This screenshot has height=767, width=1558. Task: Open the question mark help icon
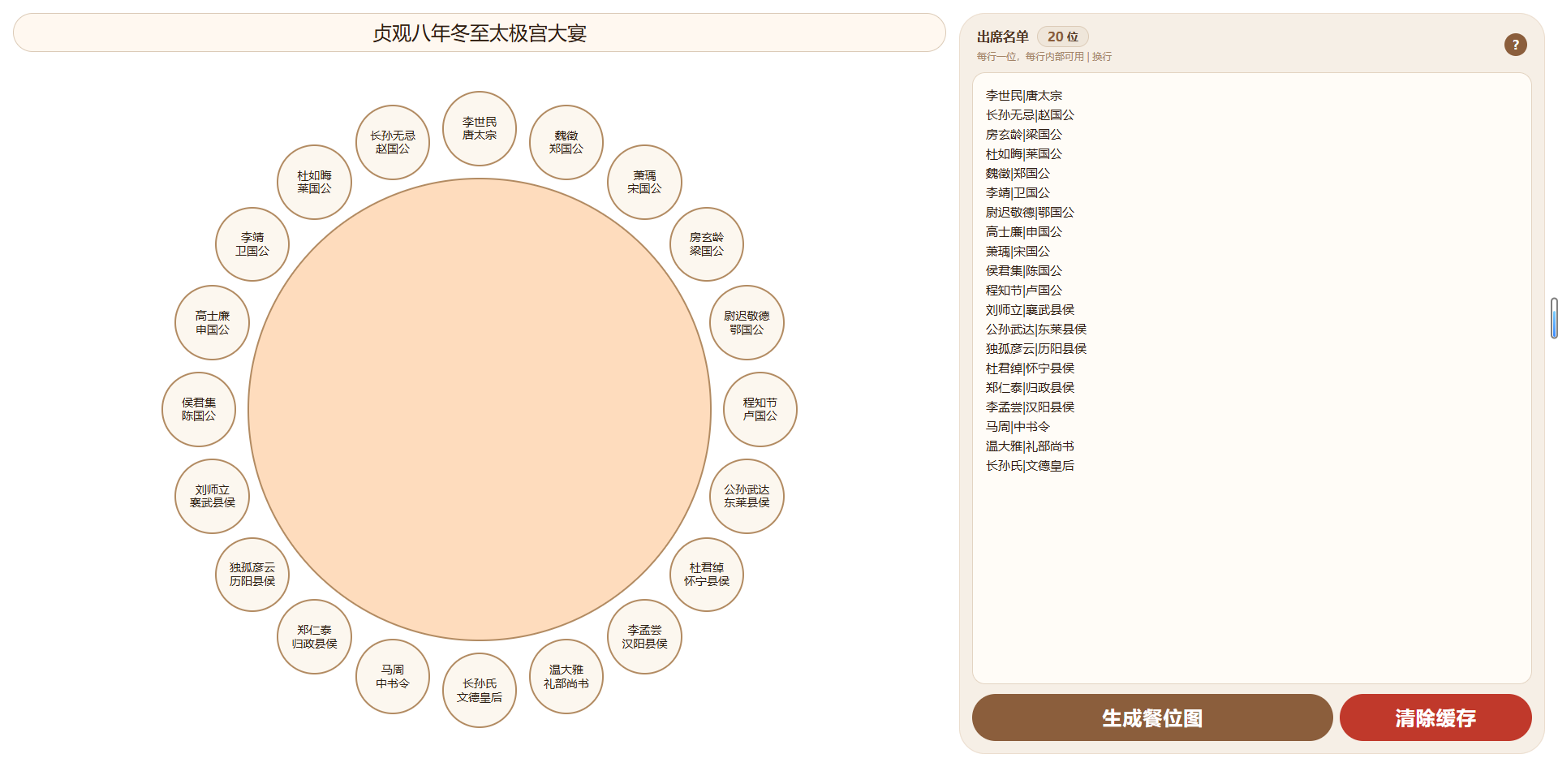[x=1515, y=45]
